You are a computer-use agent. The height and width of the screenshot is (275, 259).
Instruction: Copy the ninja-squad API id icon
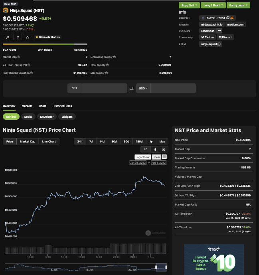[x=219, y=44]
